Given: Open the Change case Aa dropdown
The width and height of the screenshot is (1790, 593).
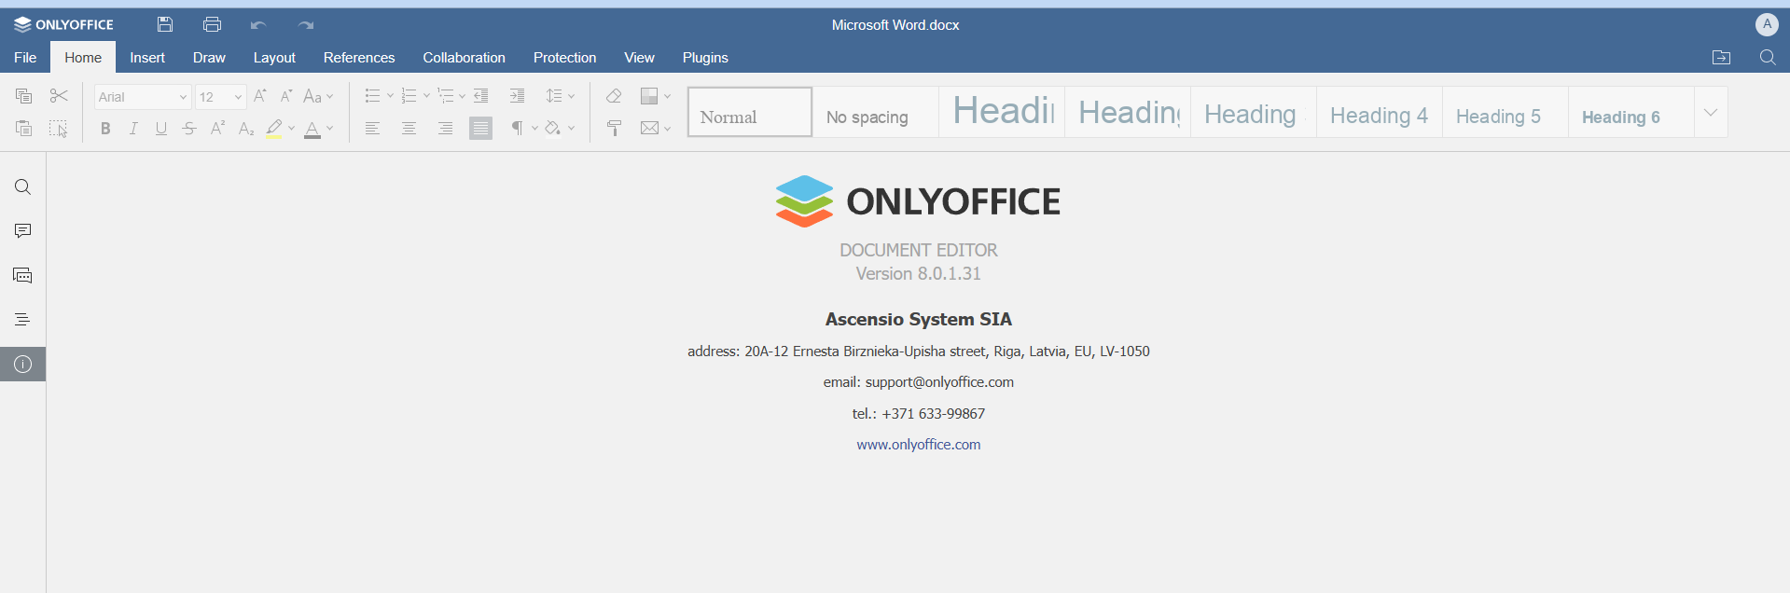Looking at the screenshot, I should point(319,96).
